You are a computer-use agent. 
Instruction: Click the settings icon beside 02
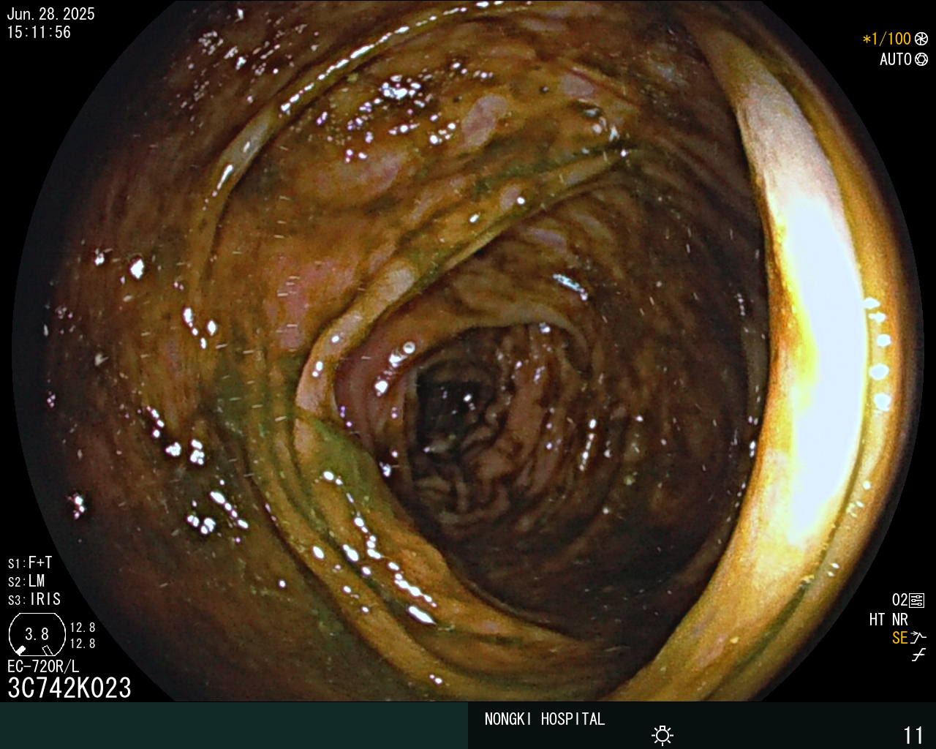(x=917, y=601)
